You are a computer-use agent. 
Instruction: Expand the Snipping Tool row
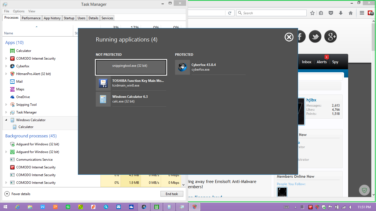coord(6,105)
